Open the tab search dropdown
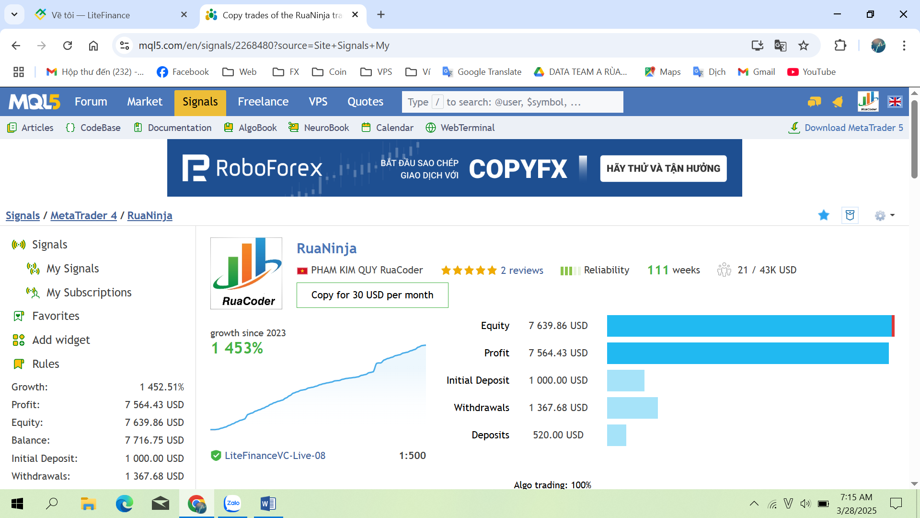Image resolution: width=920 pixels, height=518 pixels. click(14, 14)
